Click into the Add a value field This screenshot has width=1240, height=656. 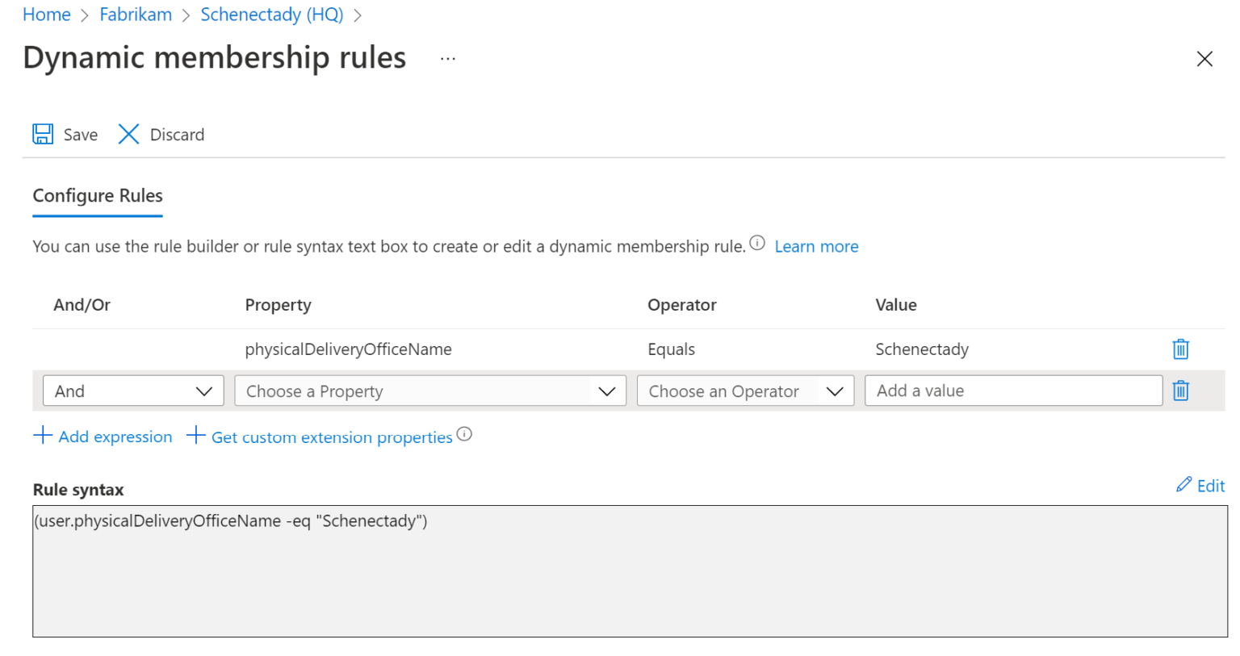point(1012,391)
